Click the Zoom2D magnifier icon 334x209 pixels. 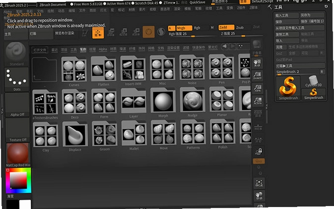point(257,75)
